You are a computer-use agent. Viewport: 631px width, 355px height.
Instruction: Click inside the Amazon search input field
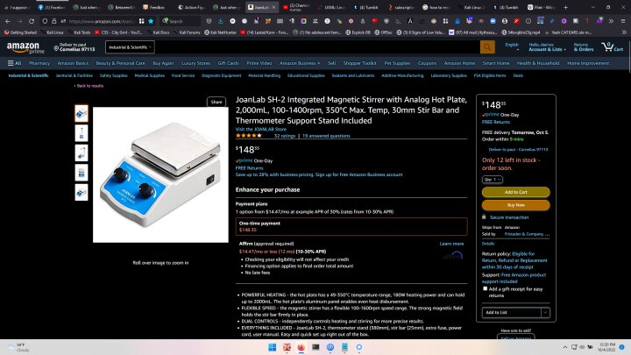(317, 47)
